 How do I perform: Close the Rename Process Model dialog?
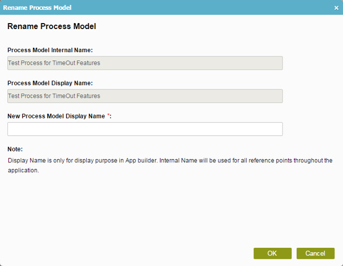[x=336, y=8]
